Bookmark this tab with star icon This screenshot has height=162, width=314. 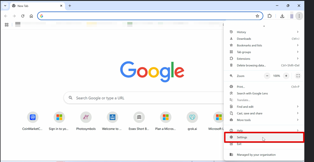click(x=257, y=16)
